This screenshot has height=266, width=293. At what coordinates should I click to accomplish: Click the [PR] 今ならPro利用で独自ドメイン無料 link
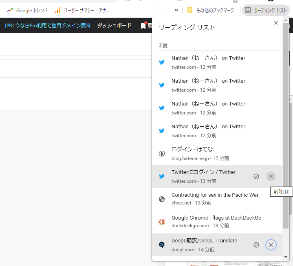(x=48, y=25)
